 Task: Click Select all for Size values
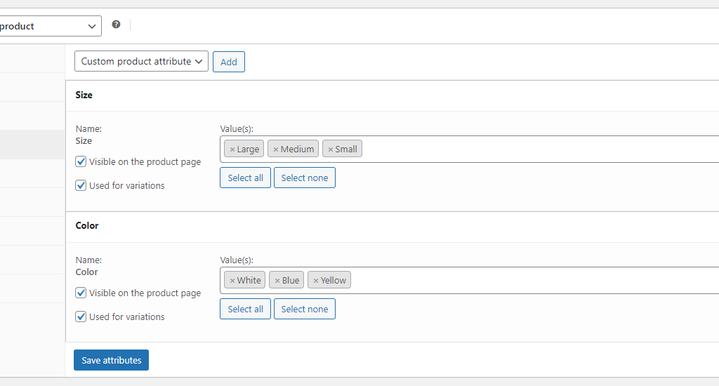[x=245, y=178]
